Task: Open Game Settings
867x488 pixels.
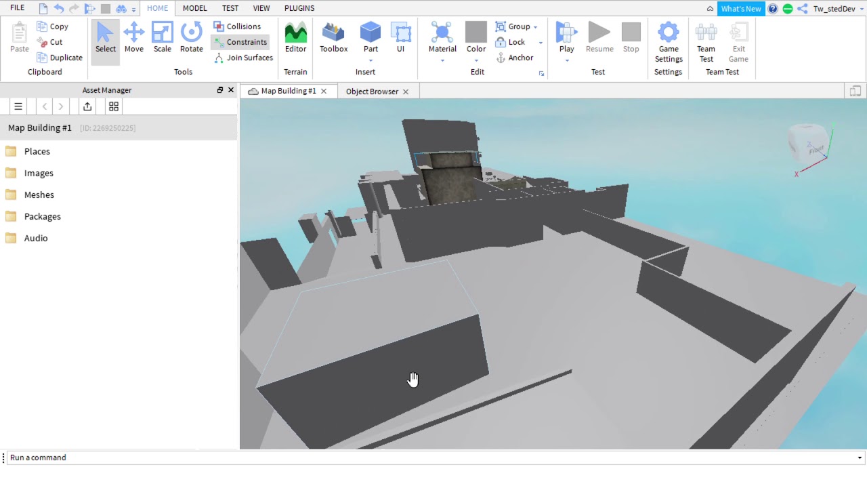Action: click(669, 42)
